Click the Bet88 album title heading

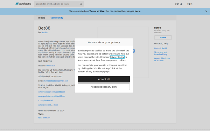[44, 28]
